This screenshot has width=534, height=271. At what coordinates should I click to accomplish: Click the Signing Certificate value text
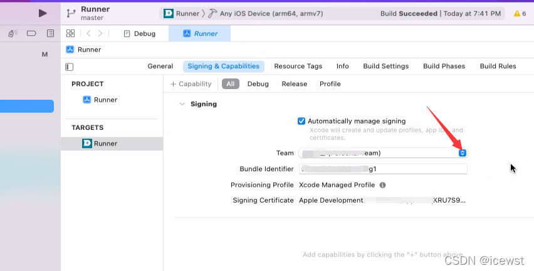pos(382,201)
